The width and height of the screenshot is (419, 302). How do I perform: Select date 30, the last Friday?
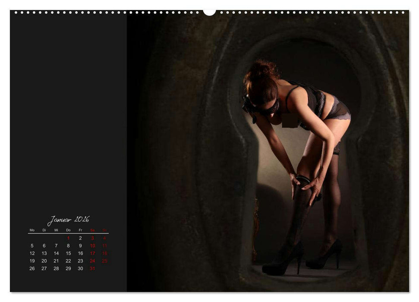tap(80, 268)
